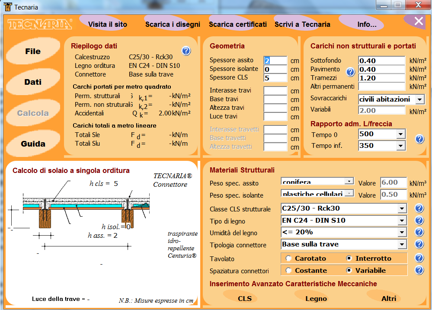Open help for Riepilogo dati panel
The height and width of the screenshot is (310, 432).
(186, 51)
